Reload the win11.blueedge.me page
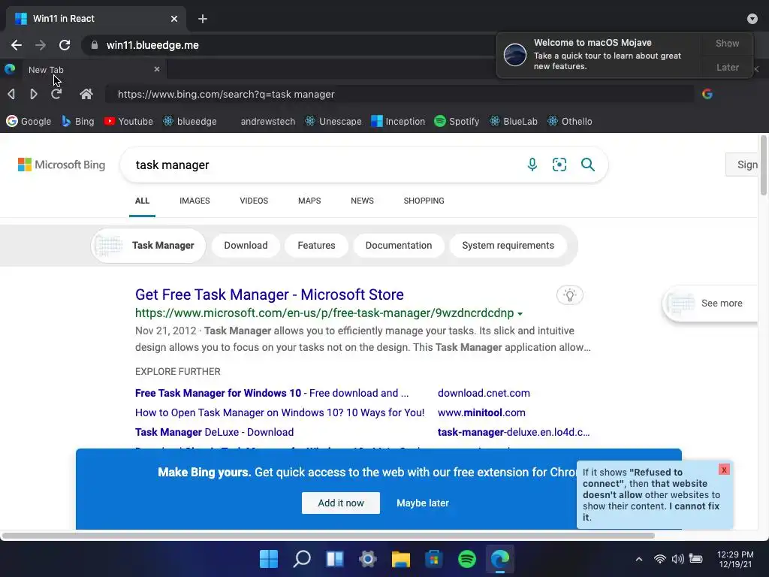Viewport: 769px width, 577px height. point(65,45)
